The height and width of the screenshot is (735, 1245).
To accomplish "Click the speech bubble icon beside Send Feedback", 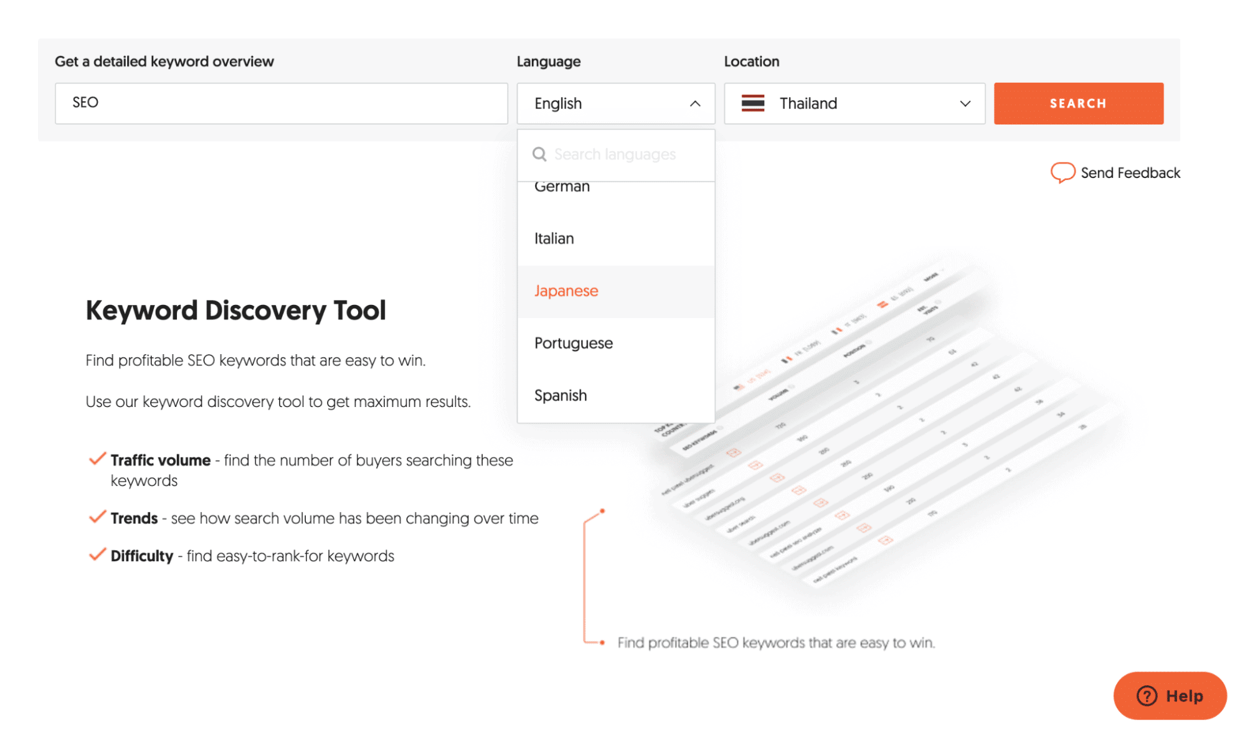I will click(x=1063, y=172).
